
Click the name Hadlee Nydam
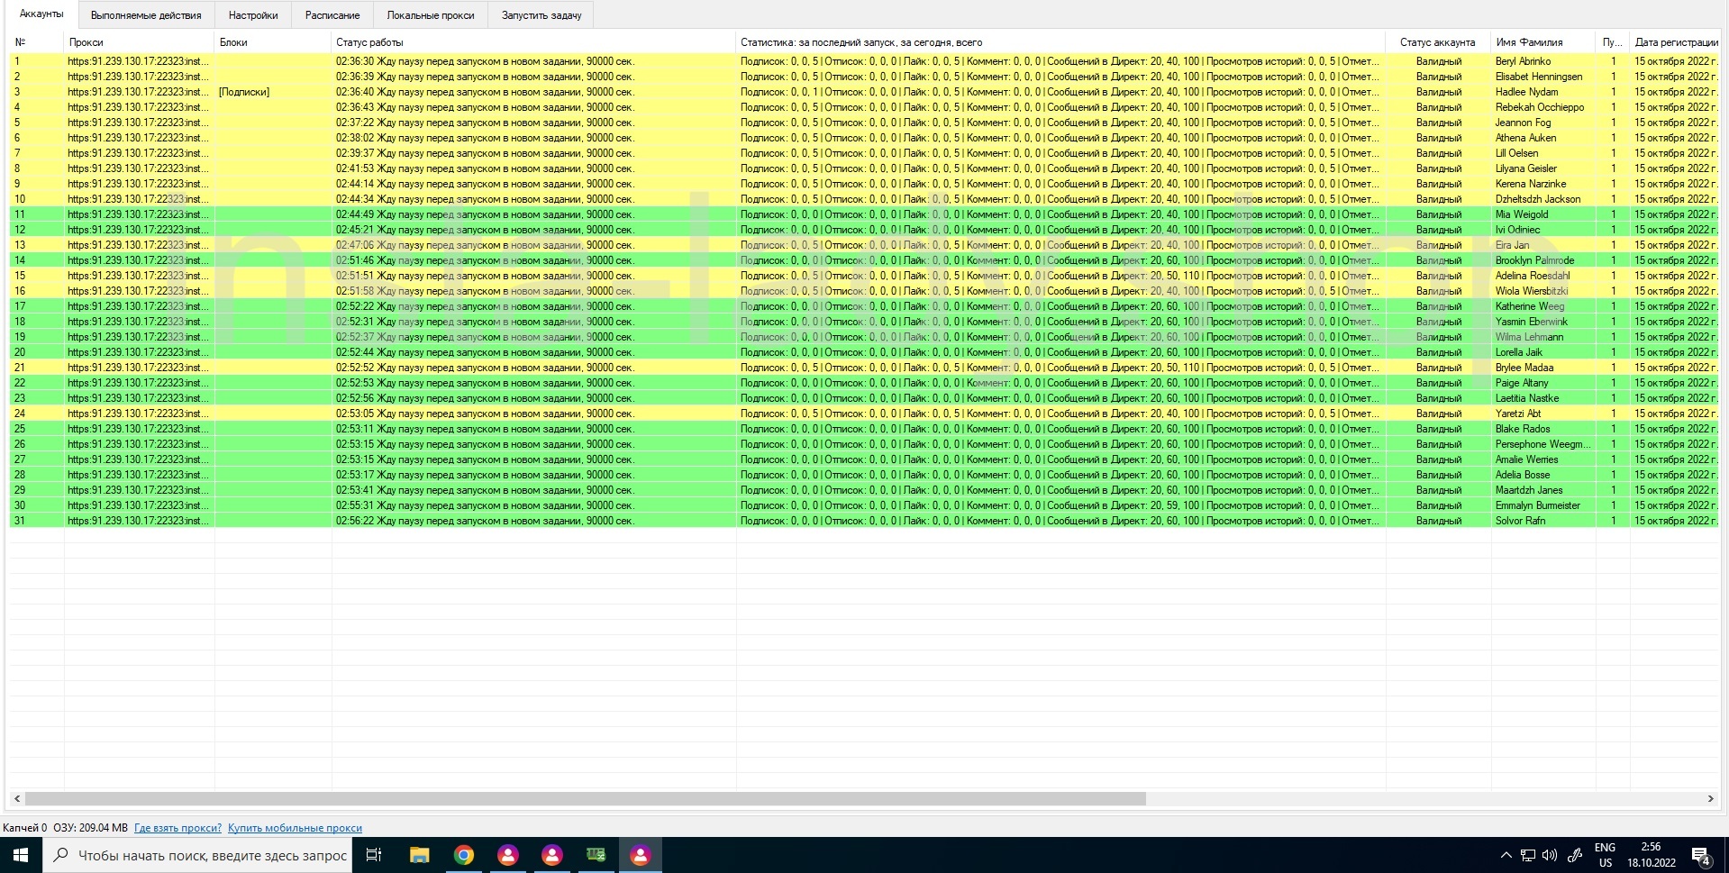click(1526, 92)
